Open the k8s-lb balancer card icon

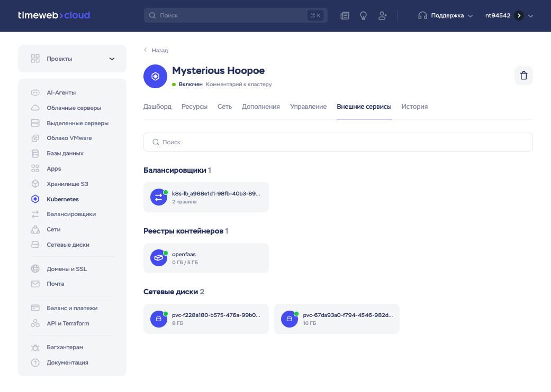pyautogui.click(x=158, y=197)
